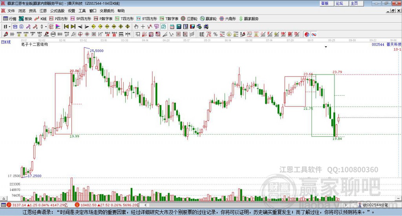Jump to last bar with green skip-forward icon
Screen dimensions: 402x216
pos(73,27)
